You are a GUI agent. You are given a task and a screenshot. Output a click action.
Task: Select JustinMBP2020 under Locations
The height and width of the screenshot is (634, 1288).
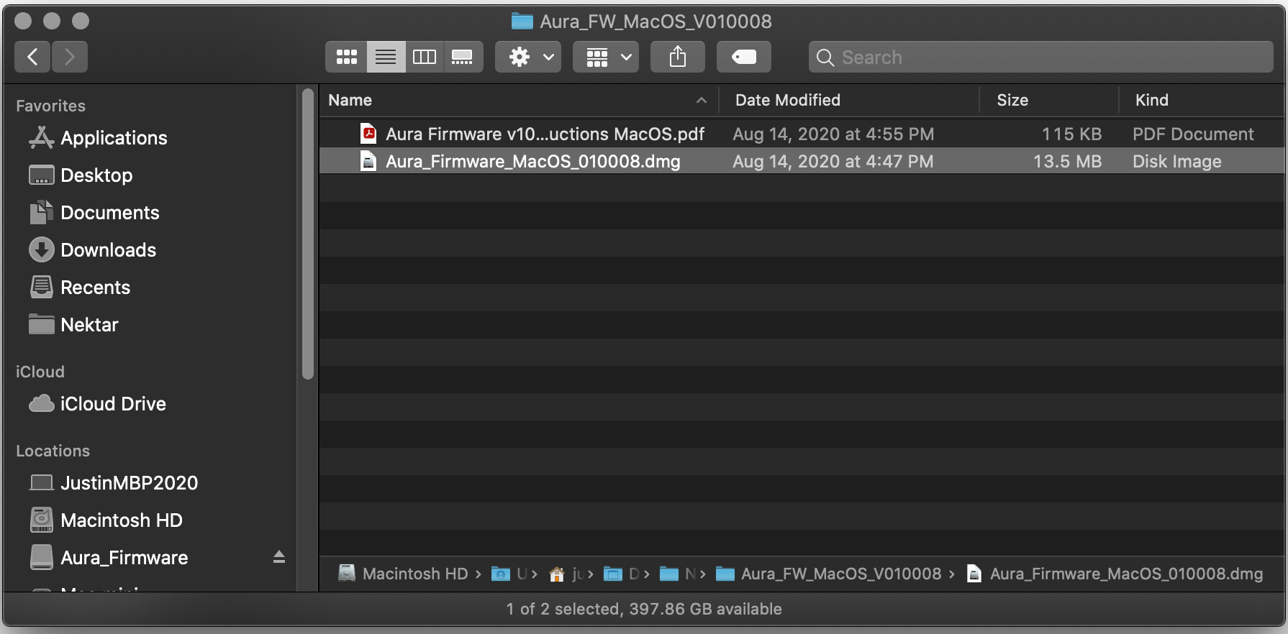[129, 483]
